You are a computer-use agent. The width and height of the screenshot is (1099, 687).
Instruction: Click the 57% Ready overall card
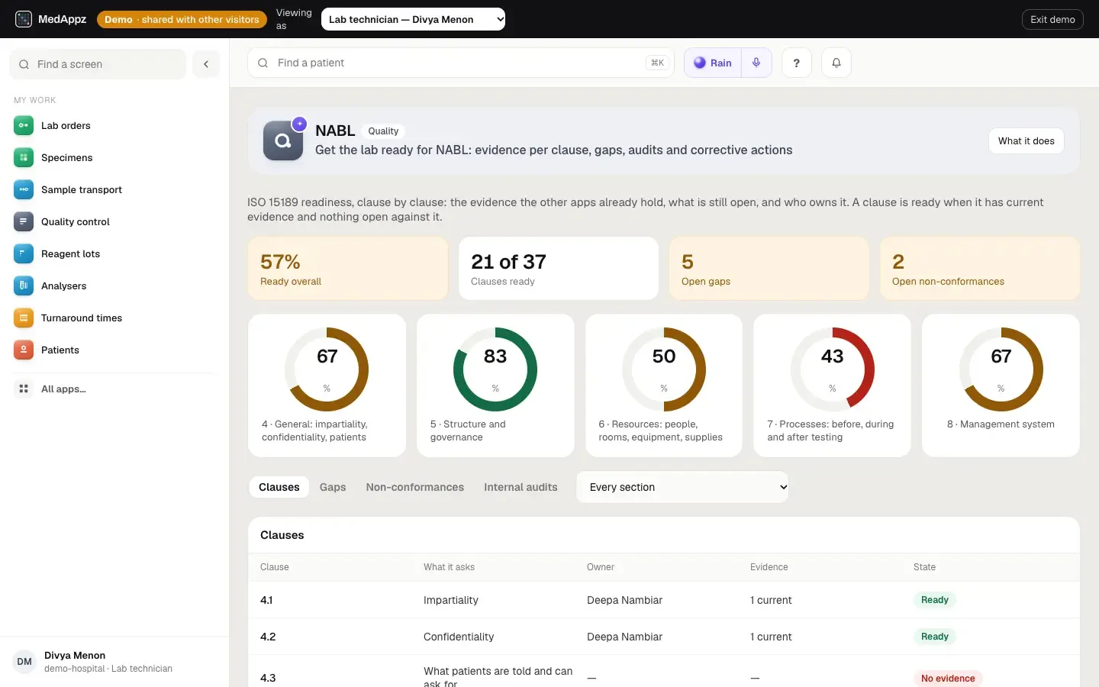pos(347,268)
